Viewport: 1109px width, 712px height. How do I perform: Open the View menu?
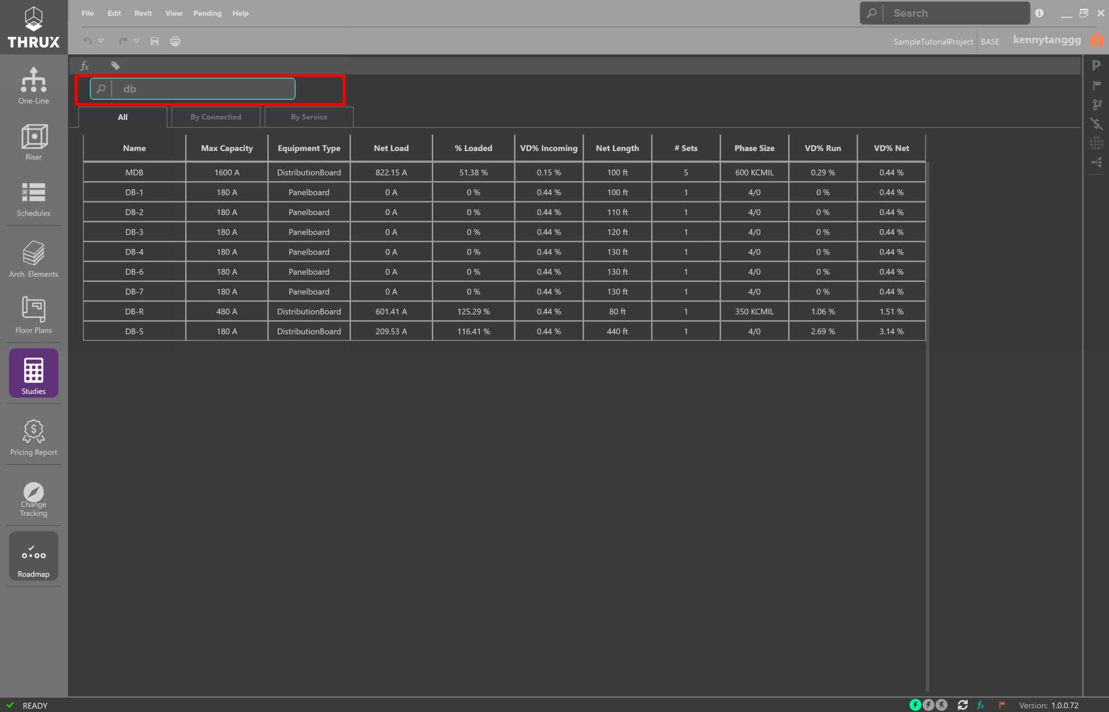[x=174, y=13]
